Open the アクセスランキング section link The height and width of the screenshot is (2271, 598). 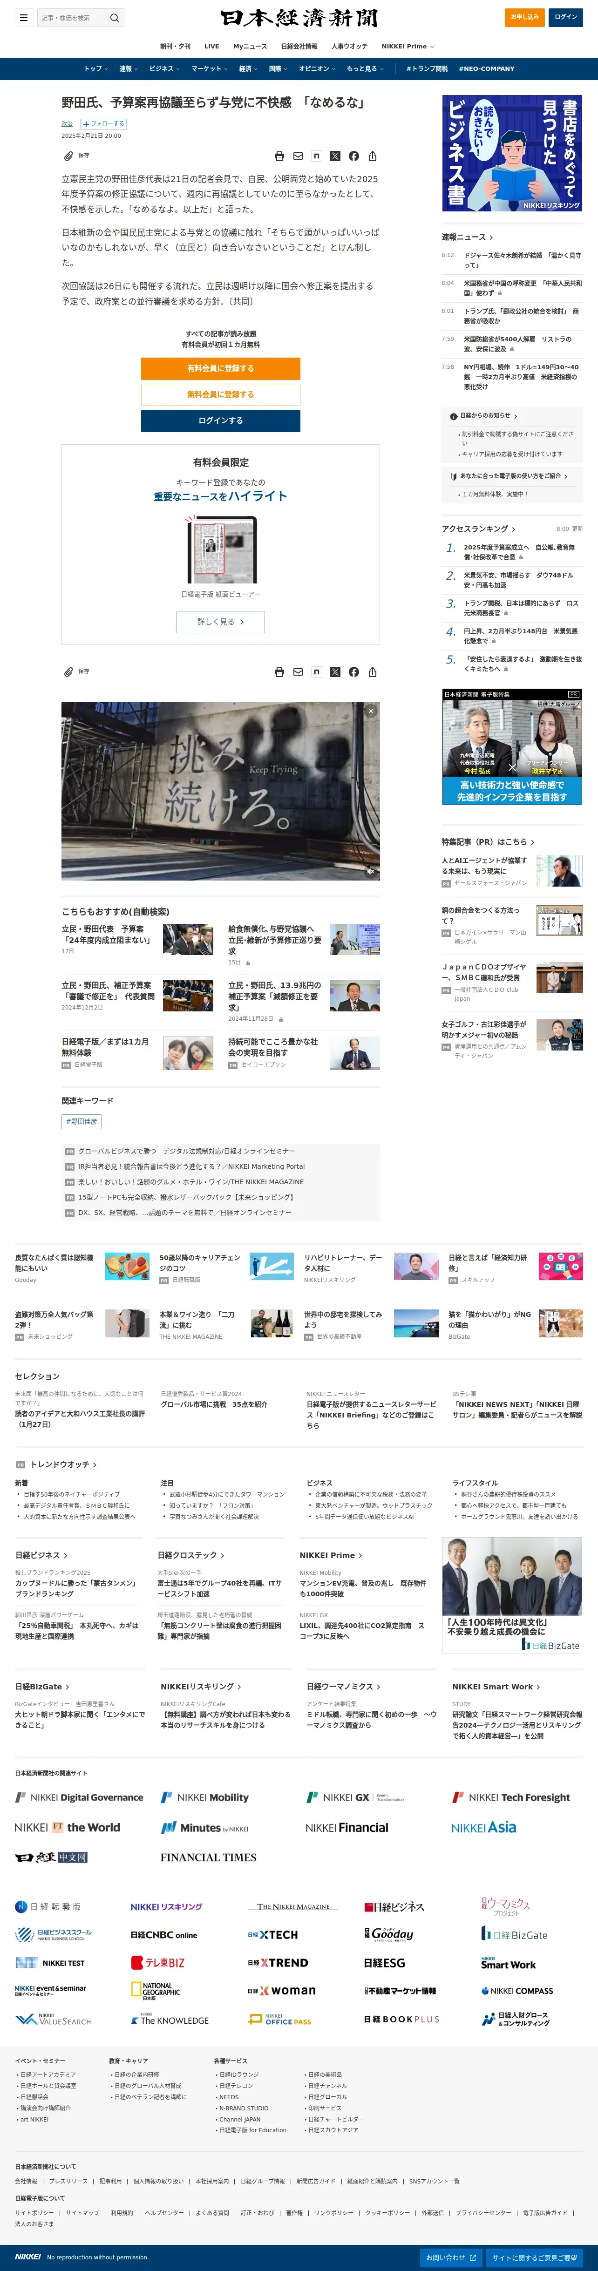pos(479,529)
